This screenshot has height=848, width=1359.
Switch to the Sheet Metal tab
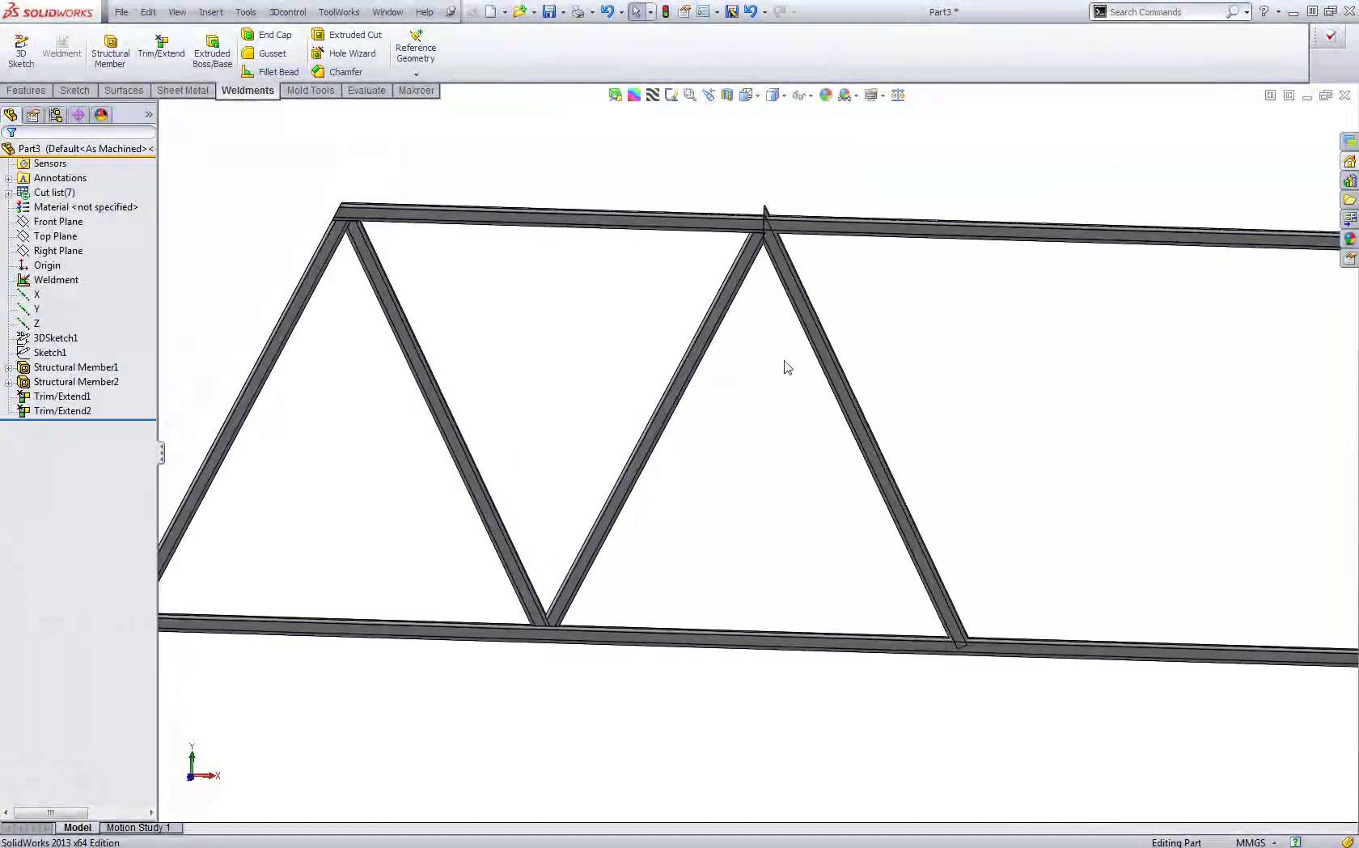coord(182,91)
